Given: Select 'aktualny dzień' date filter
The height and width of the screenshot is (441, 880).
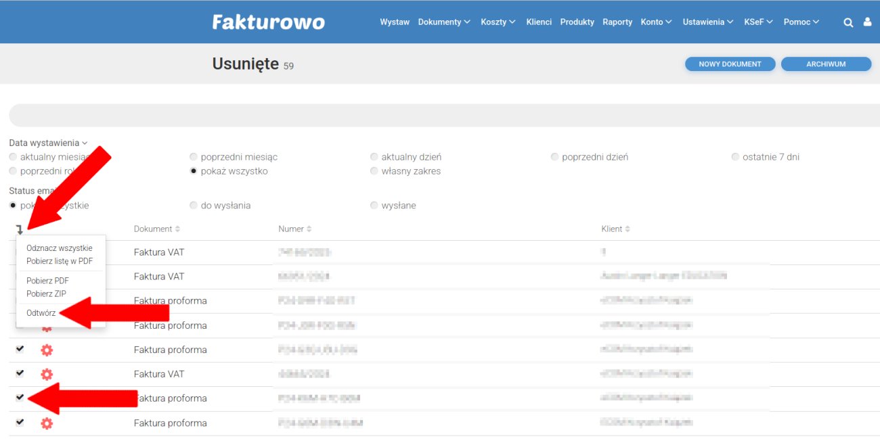Looking at the screenshot, I should (374, 157).
